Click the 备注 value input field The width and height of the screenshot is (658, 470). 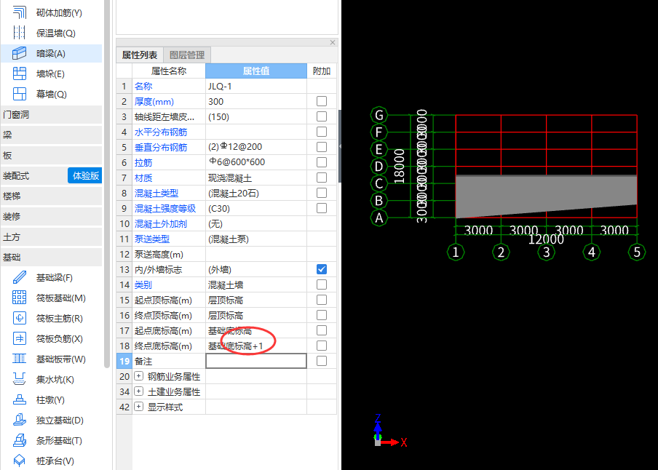click(x=256, y=361)
